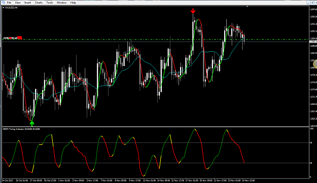
Task: Click the 23 Nov 01:00 time label
Action: coord(234,180)
